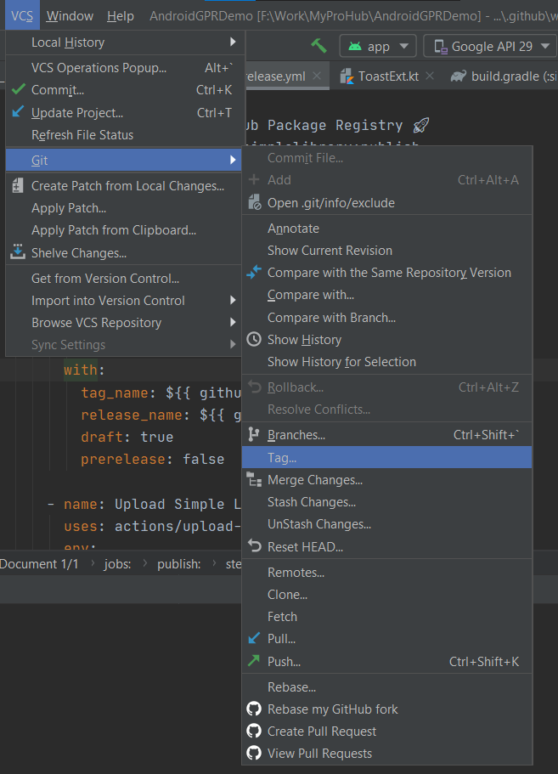Close the release.yml editor tab

click(318, 76)
